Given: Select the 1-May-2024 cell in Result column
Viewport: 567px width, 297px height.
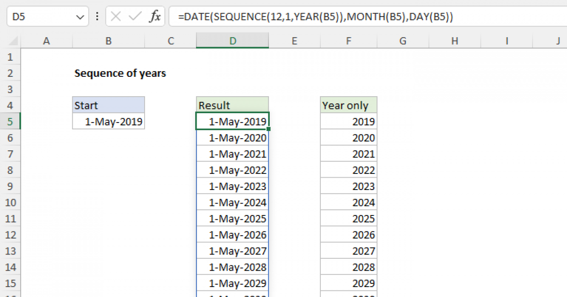Looking at the screenshot, I should [232, 202].
